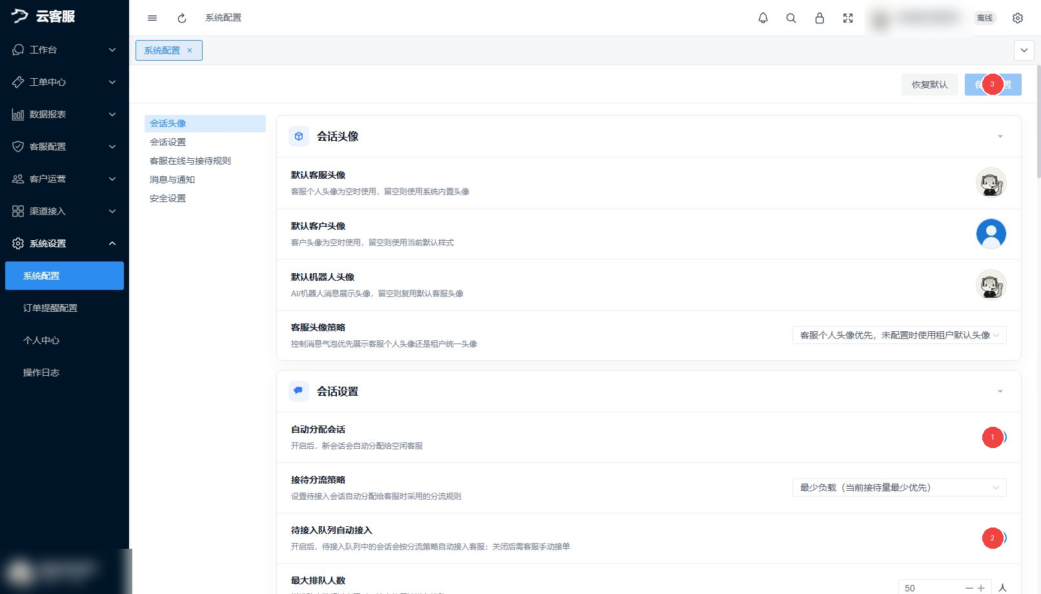The image size is (1041, 594).
Task: Open the notification bell
Action: point(763,18)
